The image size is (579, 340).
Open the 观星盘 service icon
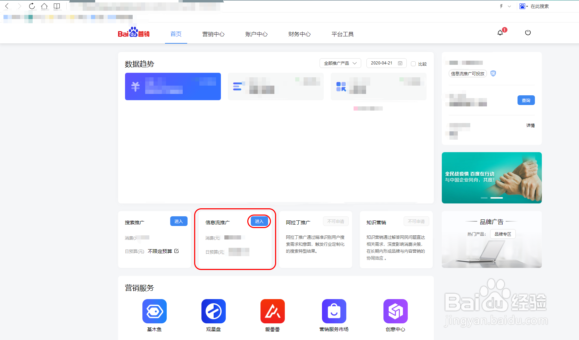tap(213, 311)
